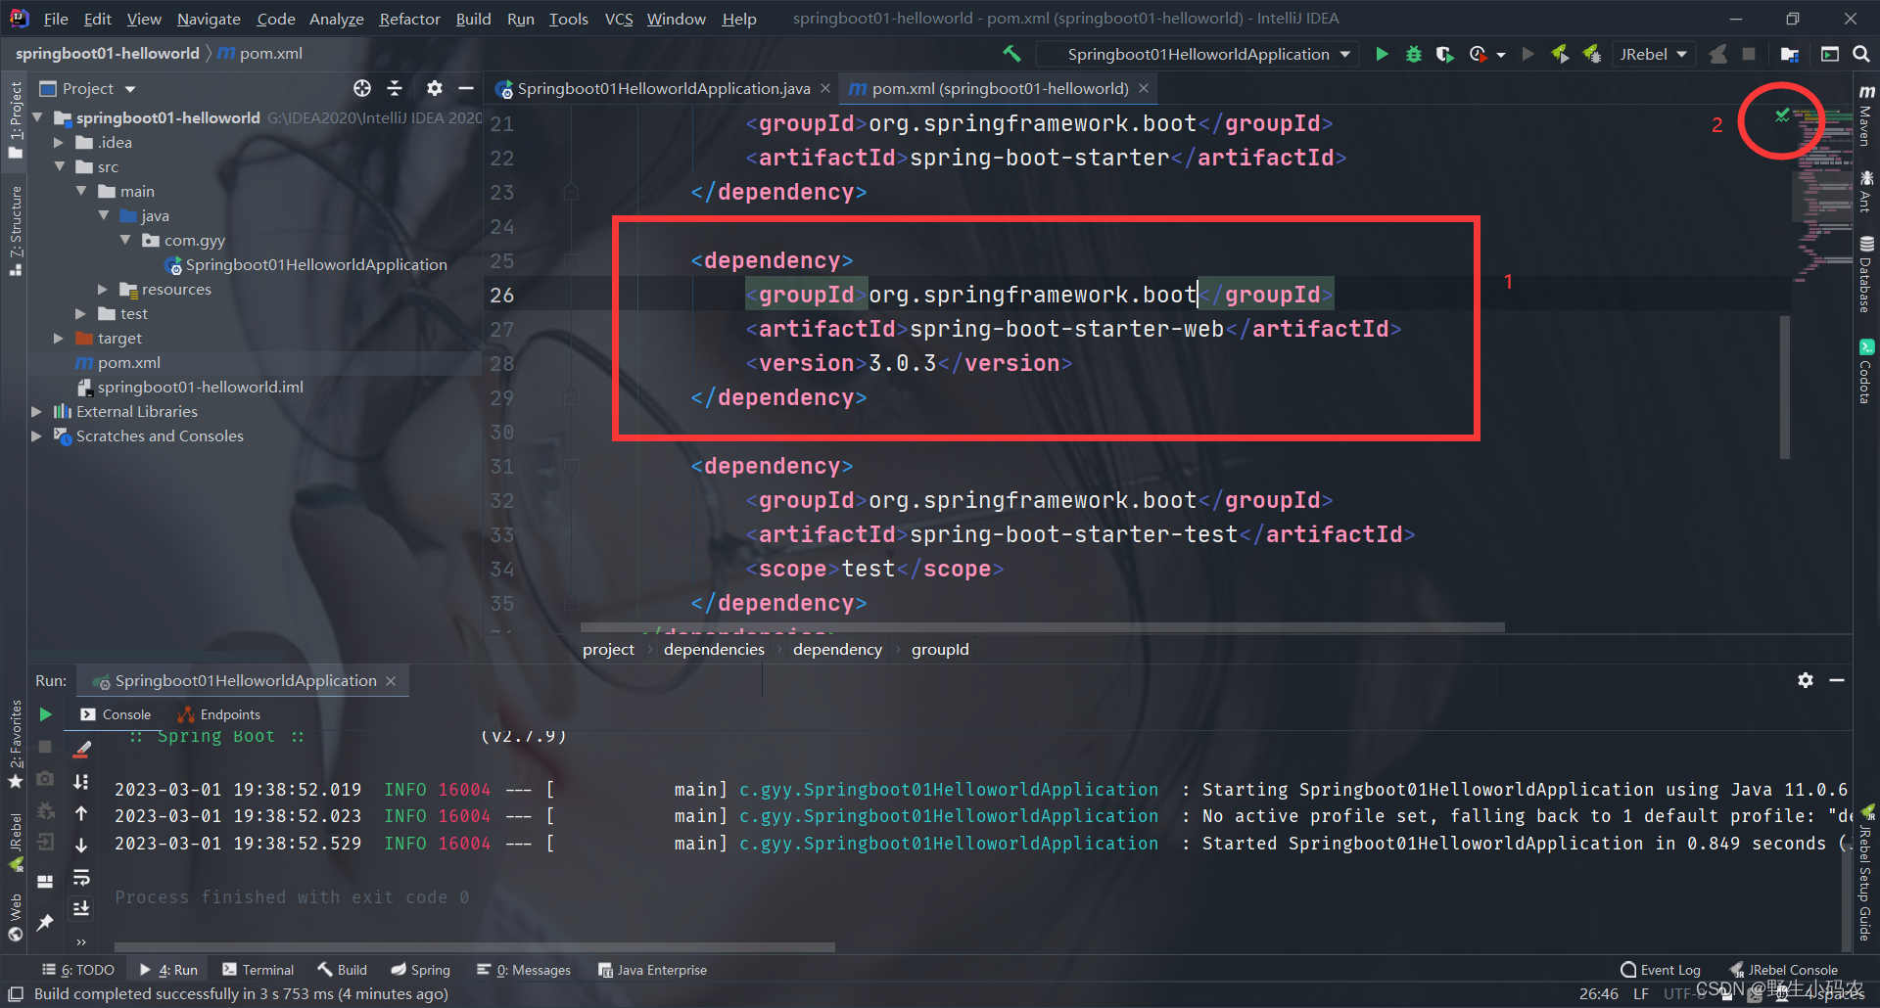Toggle soft-wrap in console

(81, 877)
